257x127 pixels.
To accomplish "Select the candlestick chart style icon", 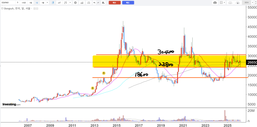I will [53, 3].
